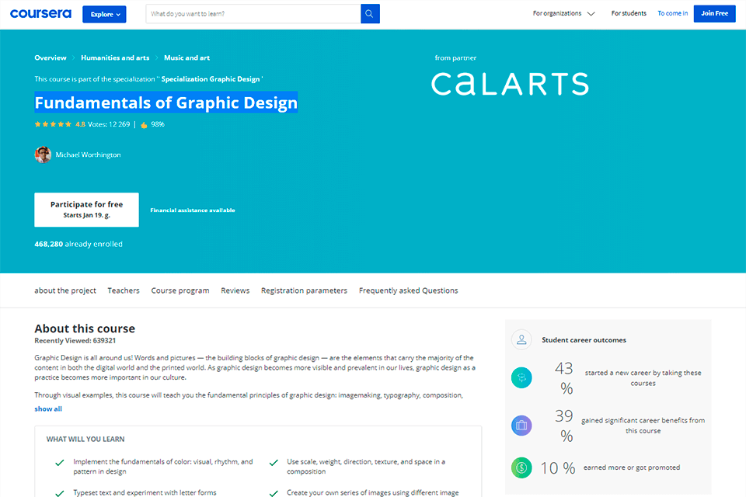
Task: Click Michael Worthington's avatar photo
Action: (x=43, y=155)
